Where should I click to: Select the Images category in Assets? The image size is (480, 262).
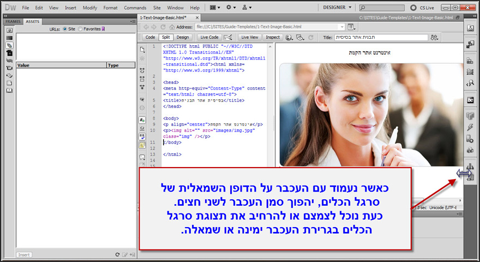[x=9, y=31]
